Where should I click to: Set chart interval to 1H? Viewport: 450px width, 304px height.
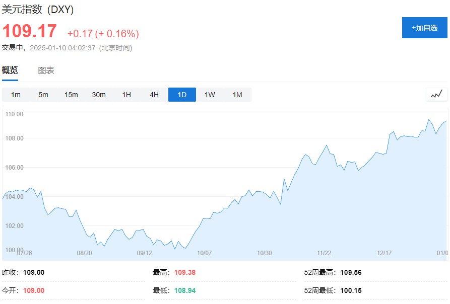coord(126,95)
